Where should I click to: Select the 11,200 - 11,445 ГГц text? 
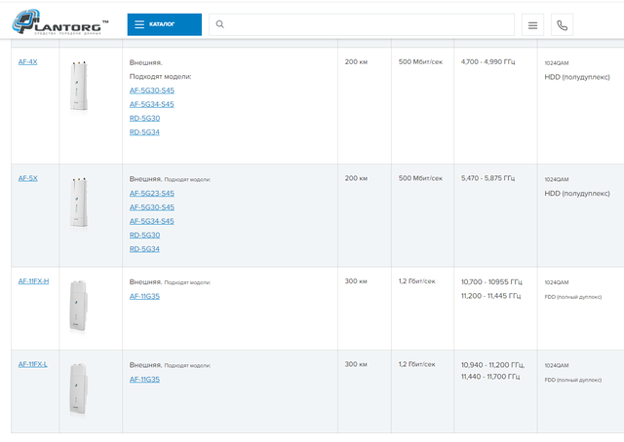click(x=490, y=296)
